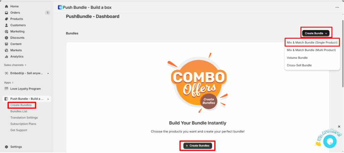This screenshot has width=344, height=153.
Task: Click the Analytics bar chart icon
Action: pyautogui.click(x=6, y=56)
